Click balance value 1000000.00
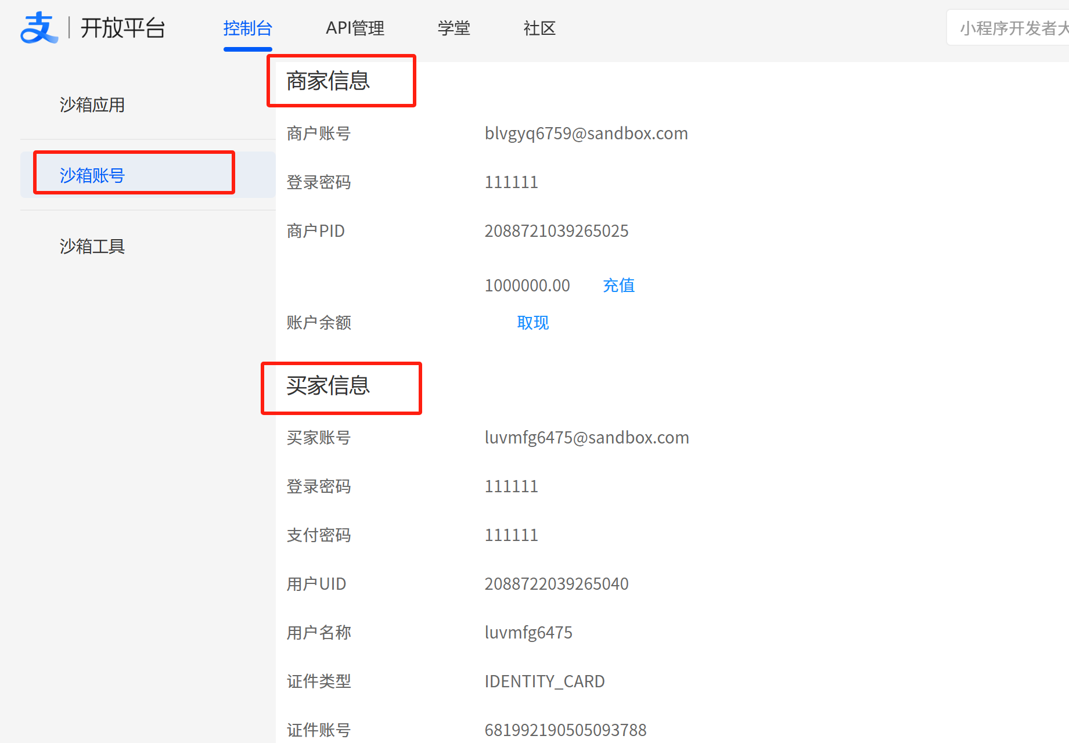Viewport: 1069px width, 743px height. (x=527, y=286)
